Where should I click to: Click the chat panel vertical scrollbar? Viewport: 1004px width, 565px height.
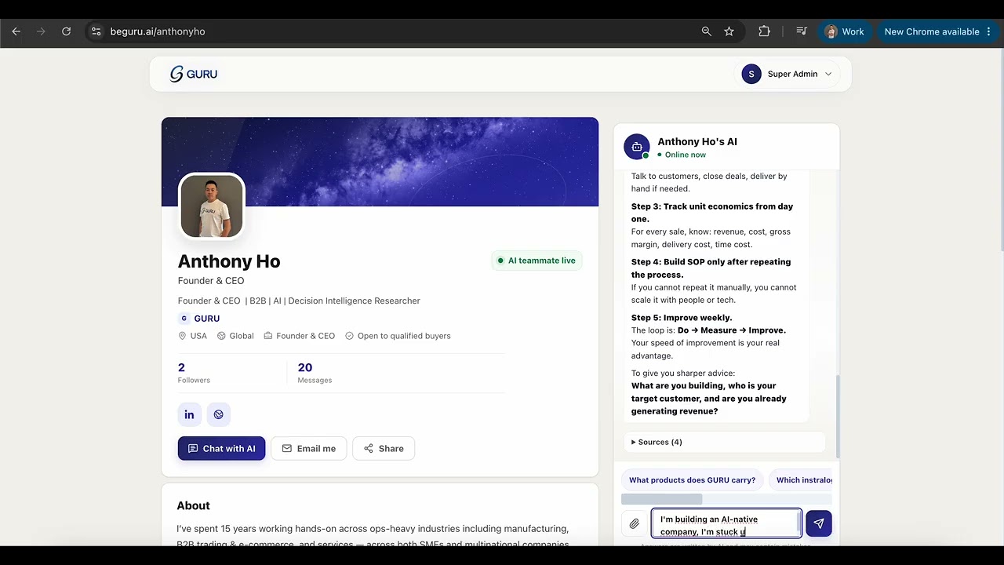coord(837,416)
